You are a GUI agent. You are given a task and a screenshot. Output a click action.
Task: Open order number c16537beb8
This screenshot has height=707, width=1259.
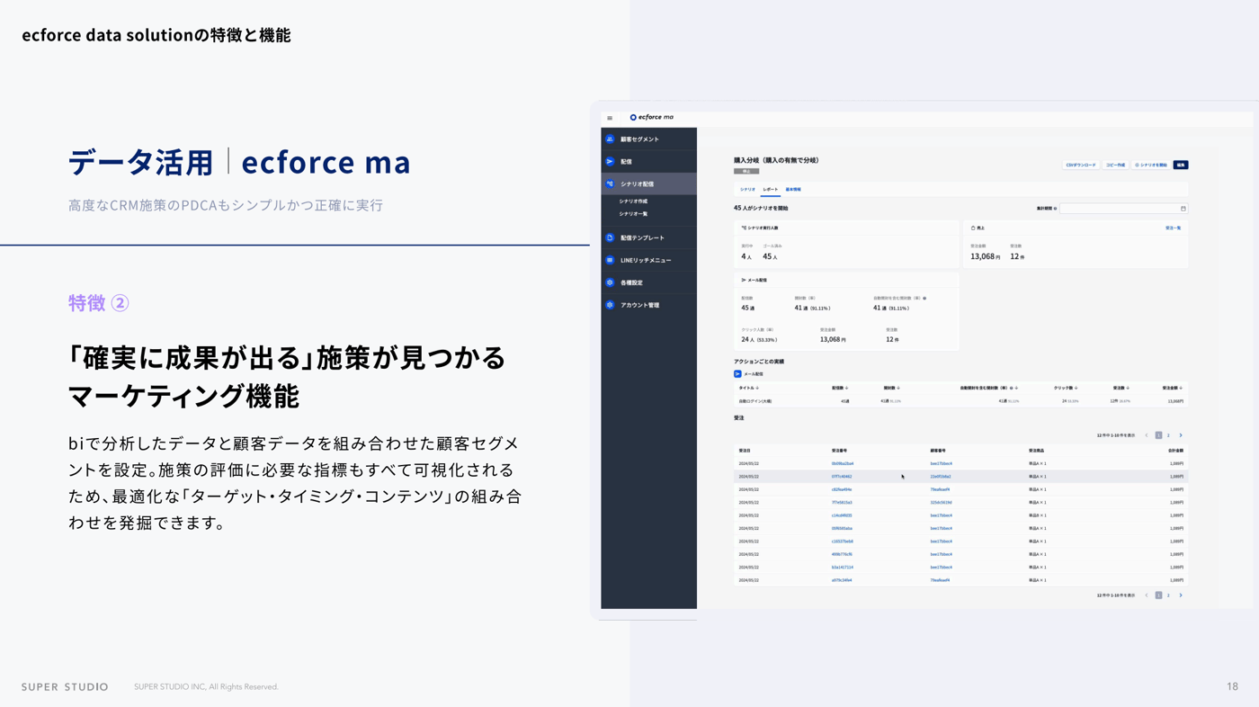pos(843,541)
